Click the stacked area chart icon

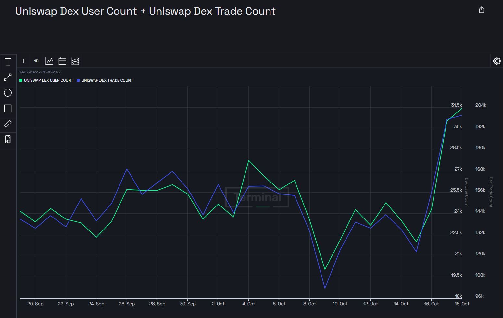75,61
